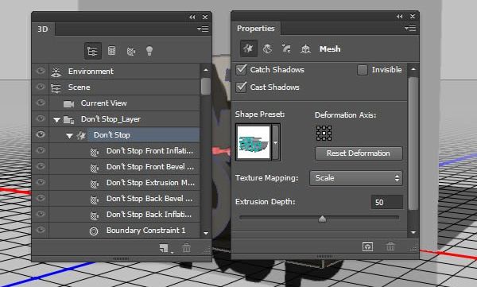Click the Current View camera icon
This screenshot has width=477, height=287.
click(68, 104)
